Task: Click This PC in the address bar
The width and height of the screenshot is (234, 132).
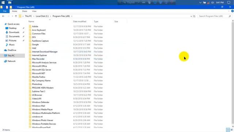Action: [x=29, y=16]
